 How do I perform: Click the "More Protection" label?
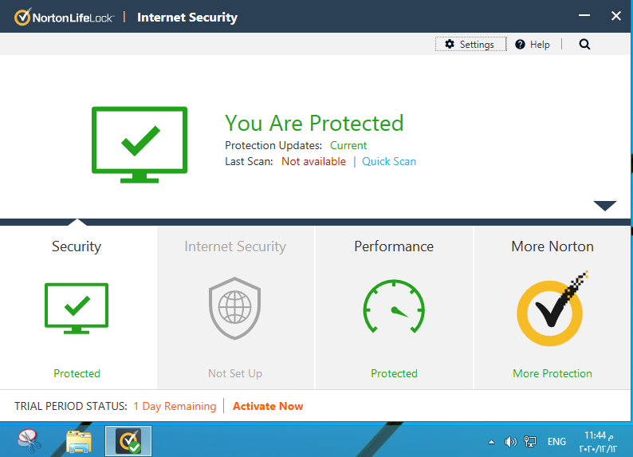(x=552, y=373)
